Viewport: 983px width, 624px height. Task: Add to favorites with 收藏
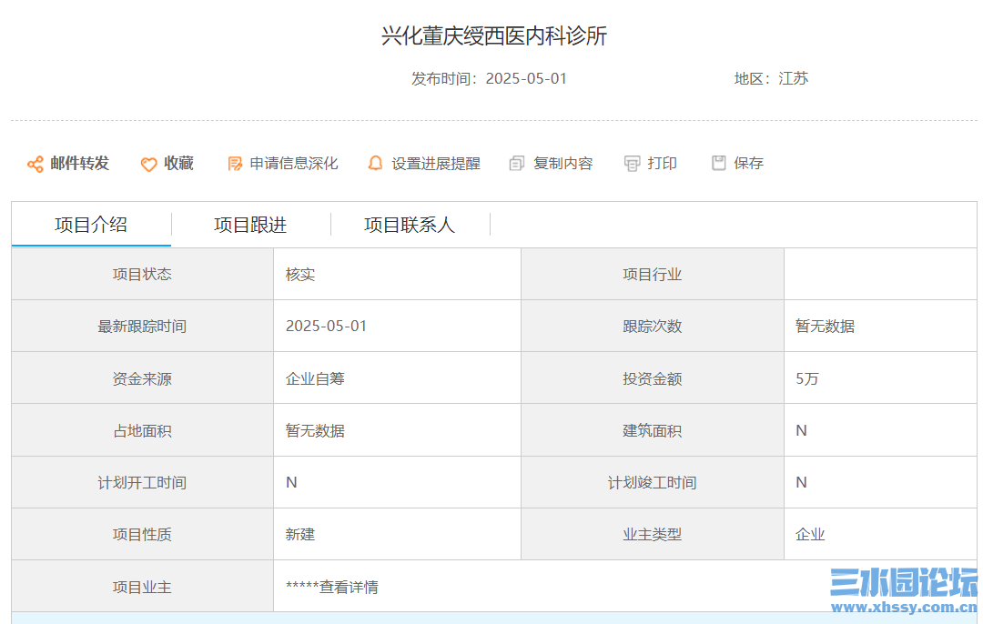click(178, 164)
